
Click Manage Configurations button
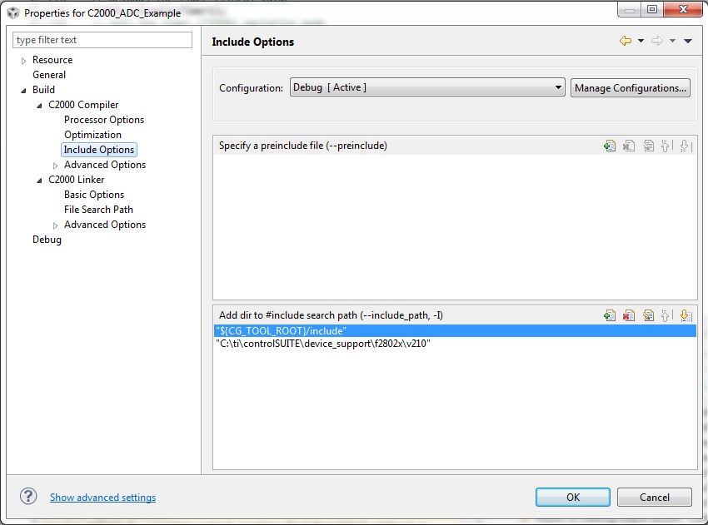(630, 87)
